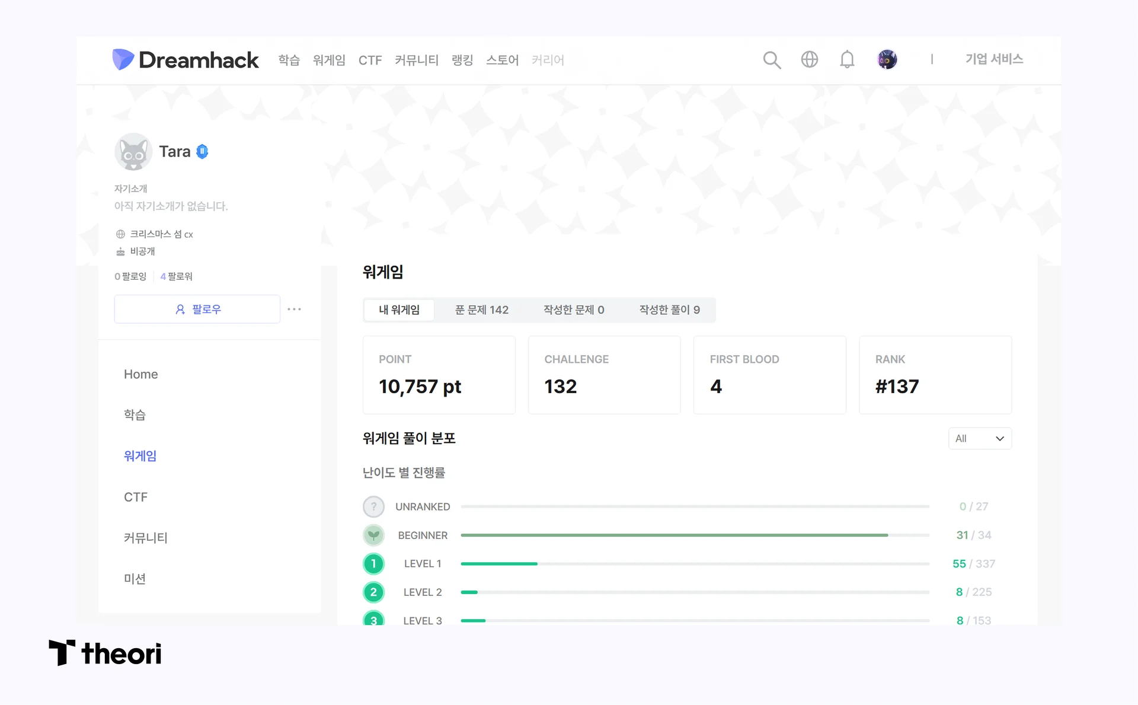Select the LEVEL 2 difficulty badge
Screen dimensions: 1138x705
[373, 592]
